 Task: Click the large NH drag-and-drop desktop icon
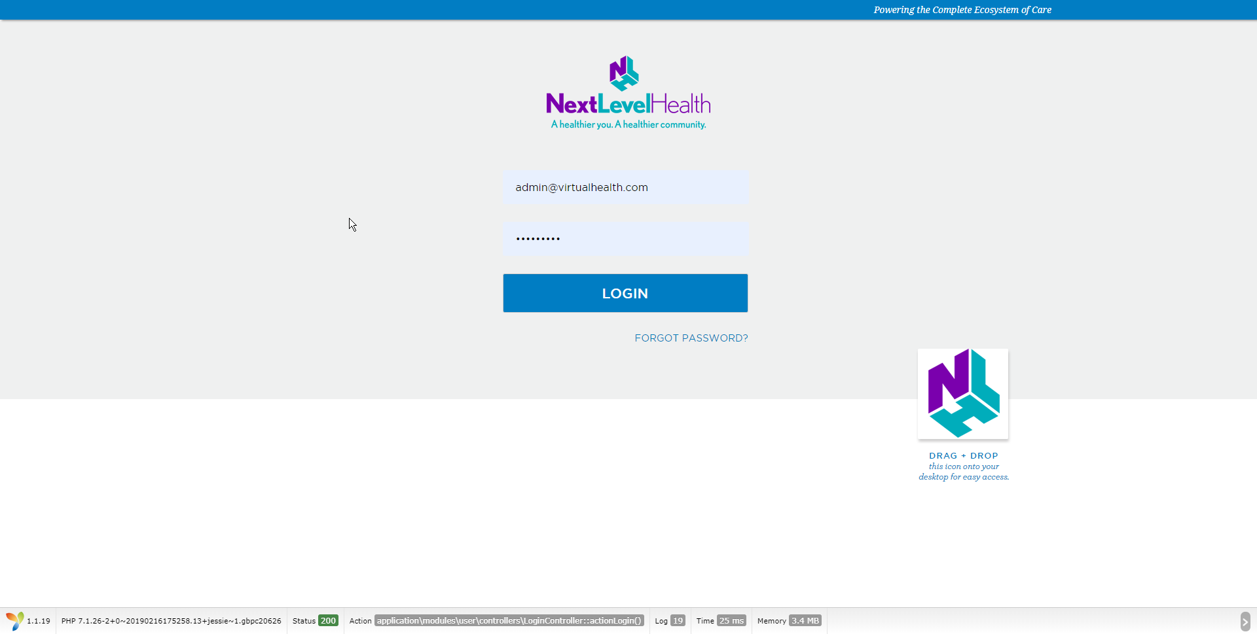click(x=962, y=394)
